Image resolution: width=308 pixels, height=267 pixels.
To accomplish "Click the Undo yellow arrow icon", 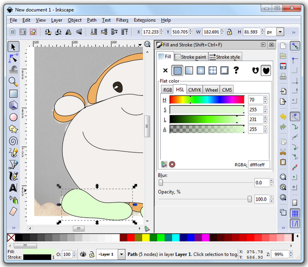I will [283, 117].
